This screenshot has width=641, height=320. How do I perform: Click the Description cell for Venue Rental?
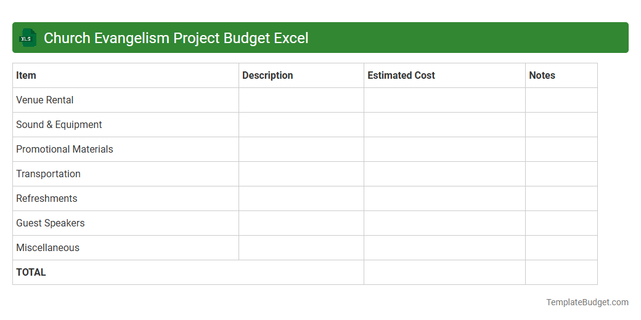point(301,100)
